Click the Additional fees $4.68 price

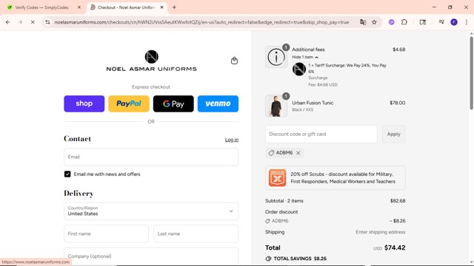point(398,50)
